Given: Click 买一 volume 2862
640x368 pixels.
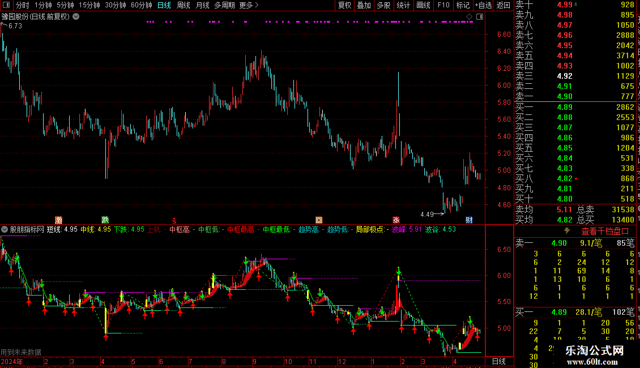Looking at the screenshot, I should click(625, 107).
